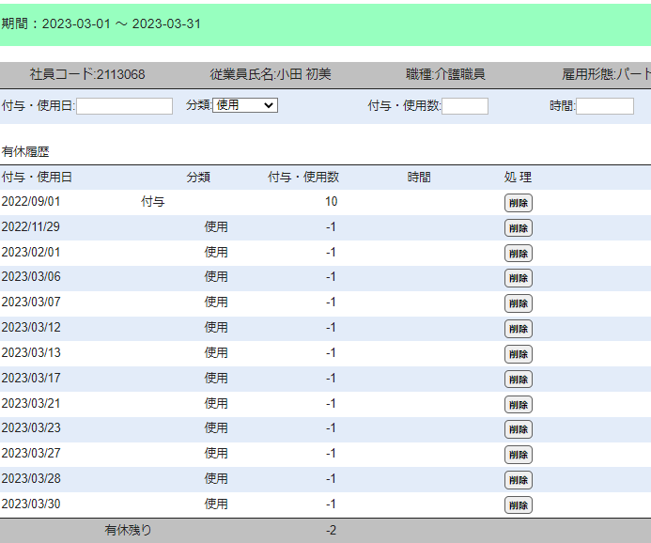
Task: Delete the 2023/02/01 usage entry
Action: (518, 254)
